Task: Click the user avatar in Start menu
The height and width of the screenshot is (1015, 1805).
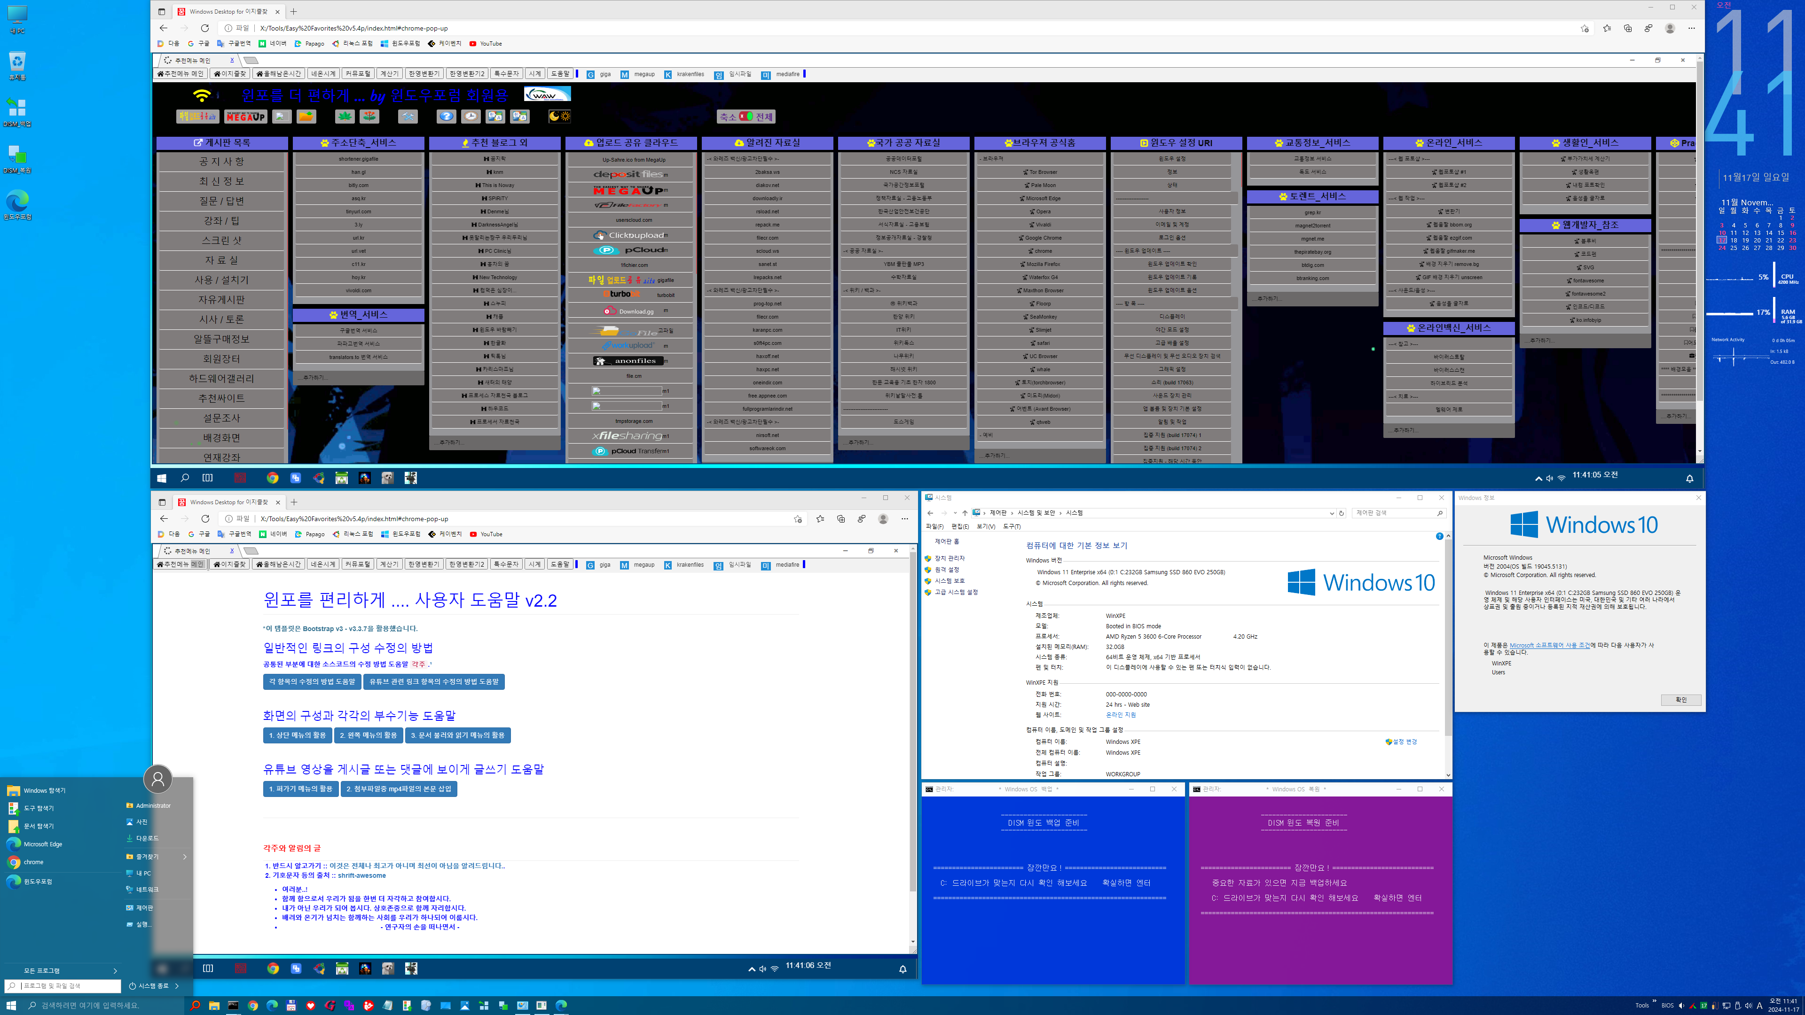Action: coord(157,779)
